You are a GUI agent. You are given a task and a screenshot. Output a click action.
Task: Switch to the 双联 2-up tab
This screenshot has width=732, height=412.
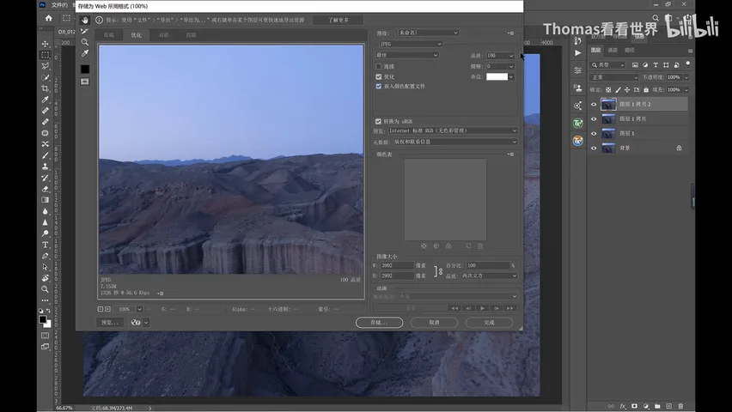pos(163,35)
